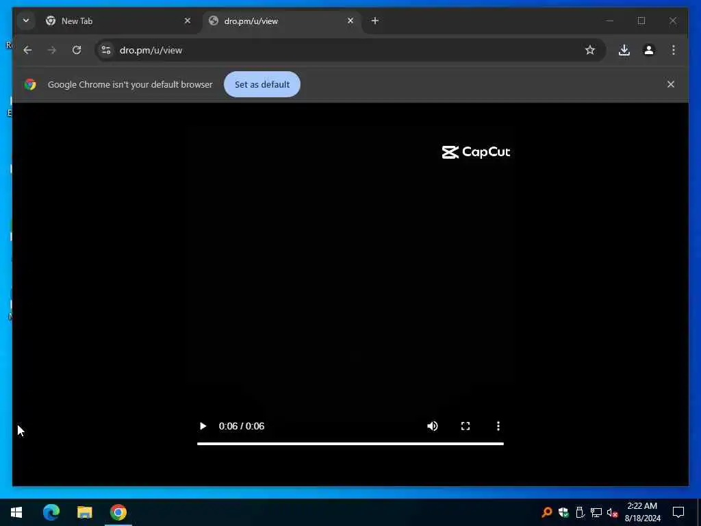Bookmark this page with the star icon
This screenshot has width=701, height=526.
coord(589,50)
